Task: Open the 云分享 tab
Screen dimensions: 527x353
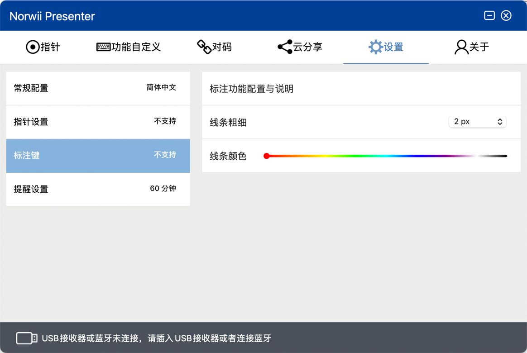Action: pyautogui.click(x=300, y=47)
